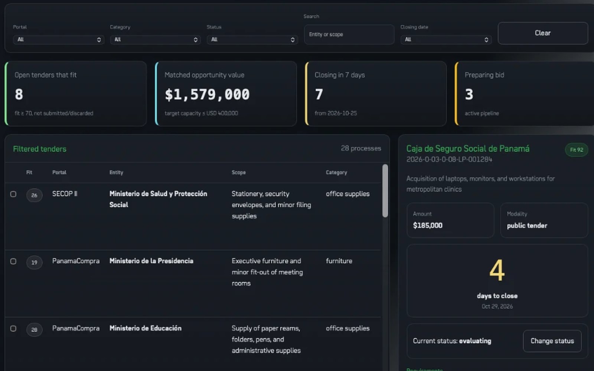This screenshot has width=594, height=371.
Task: Check the Ministerio de Salud row checkbox
Action: [x=13, y=194]
